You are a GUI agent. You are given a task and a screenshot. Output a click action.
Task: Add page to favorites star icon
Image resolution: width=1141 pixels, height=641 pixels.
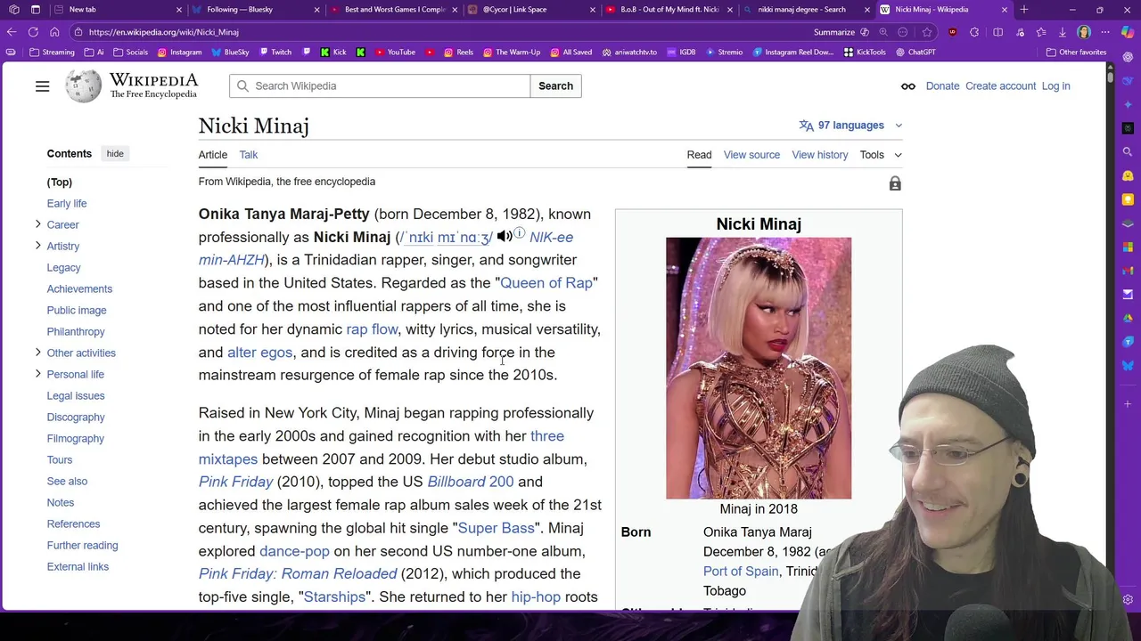pyautogui.click(x=927, y=32)
